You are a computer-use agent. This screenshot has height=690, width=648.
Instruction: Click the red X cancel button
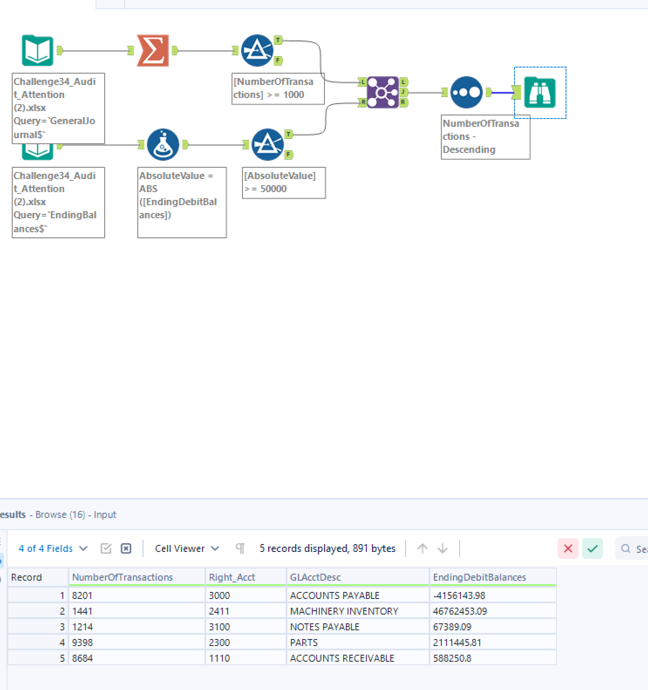(x=568, y=548)
